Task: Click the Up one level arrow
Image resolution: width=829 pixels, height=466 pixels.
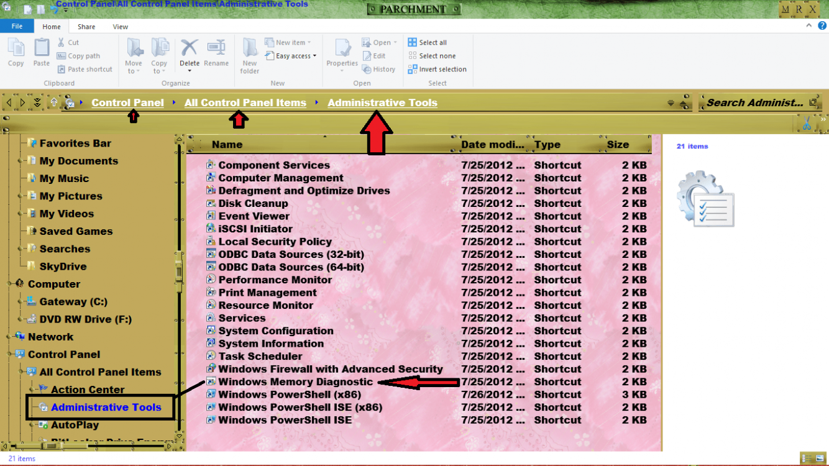Action: click(x=54, y=103)
